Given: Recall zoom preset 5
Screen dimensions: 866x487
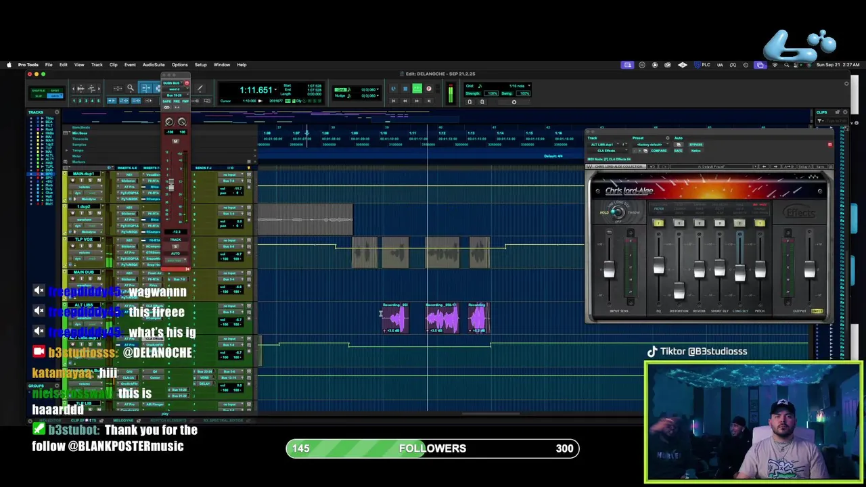Looking at the screenshot, I should pos(98,101).
